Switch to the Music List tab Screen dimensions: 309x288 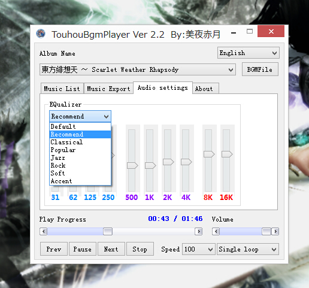(62, 89)
